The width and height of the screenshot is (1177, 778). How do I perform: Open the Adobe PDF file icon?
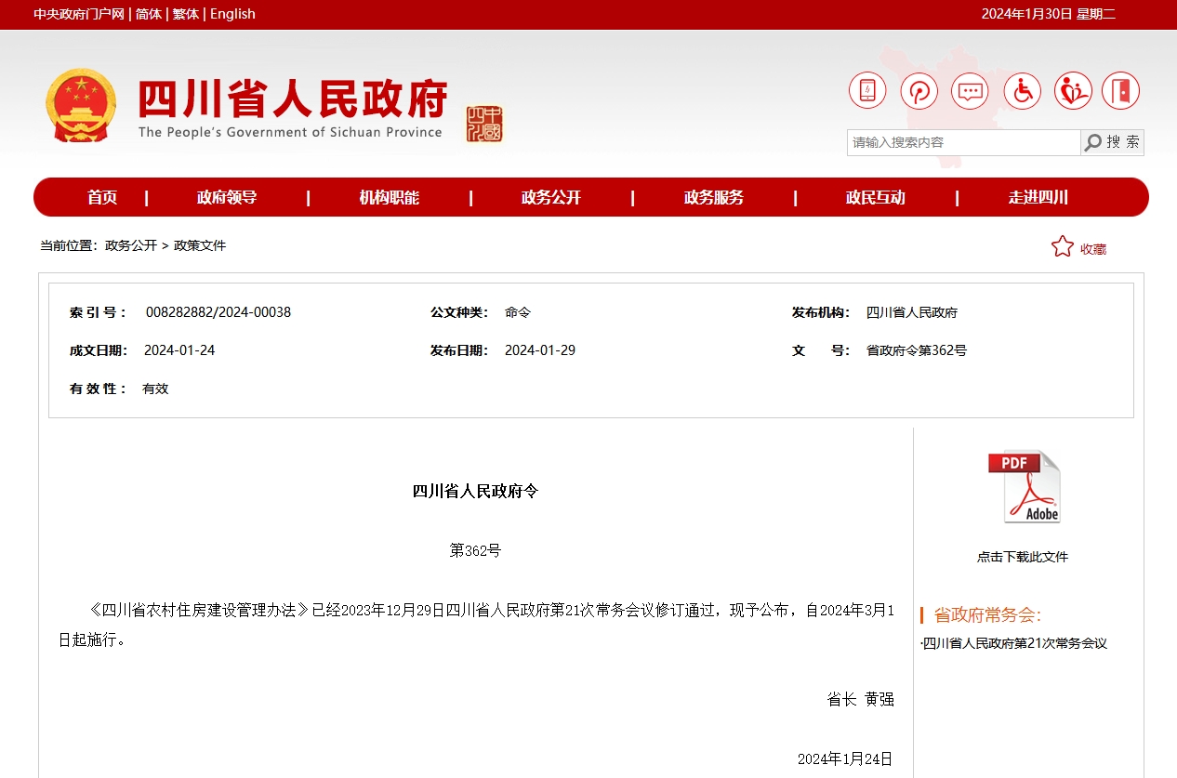point(1025,486)
